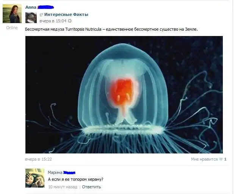Click the gear icon next to post time
The image size is (238, 194).
pyautogui.click(x=70, y=21)
